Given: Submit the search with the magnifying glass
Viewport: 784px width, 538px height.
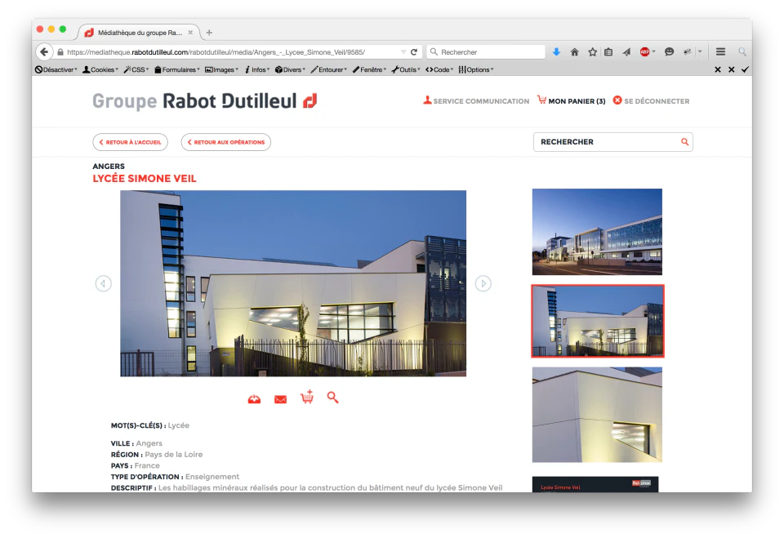Looking at the screenshot, I should pos(684,141).
